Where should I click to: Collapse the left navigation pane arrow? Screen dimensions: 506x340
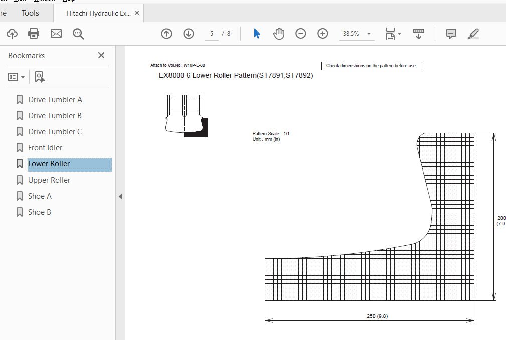tap(120, 196)
